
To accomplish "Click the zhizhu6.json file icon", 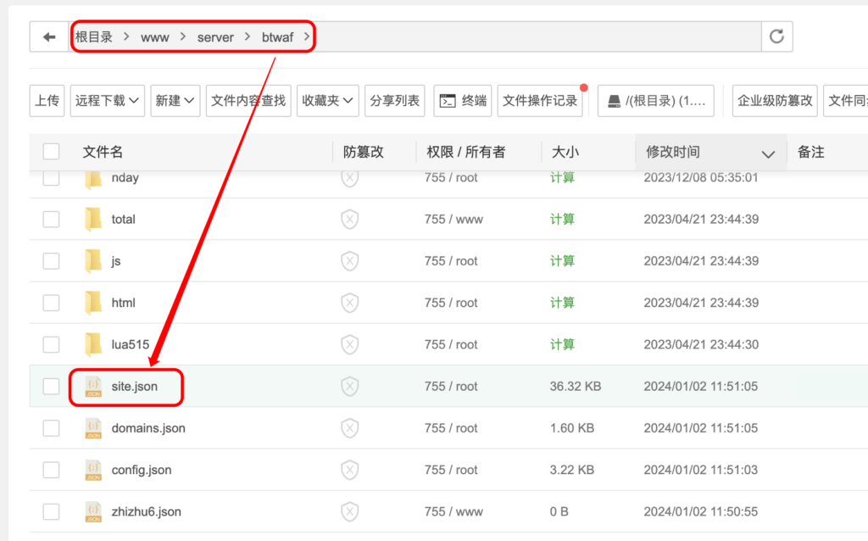I will [93, 511].
